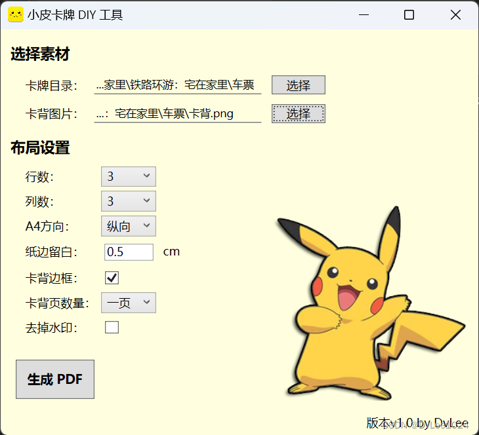Open the 卡背页数量 dropdown showing 一页
The height and width of the screenshot is (435, 479).
coord(129,303)
